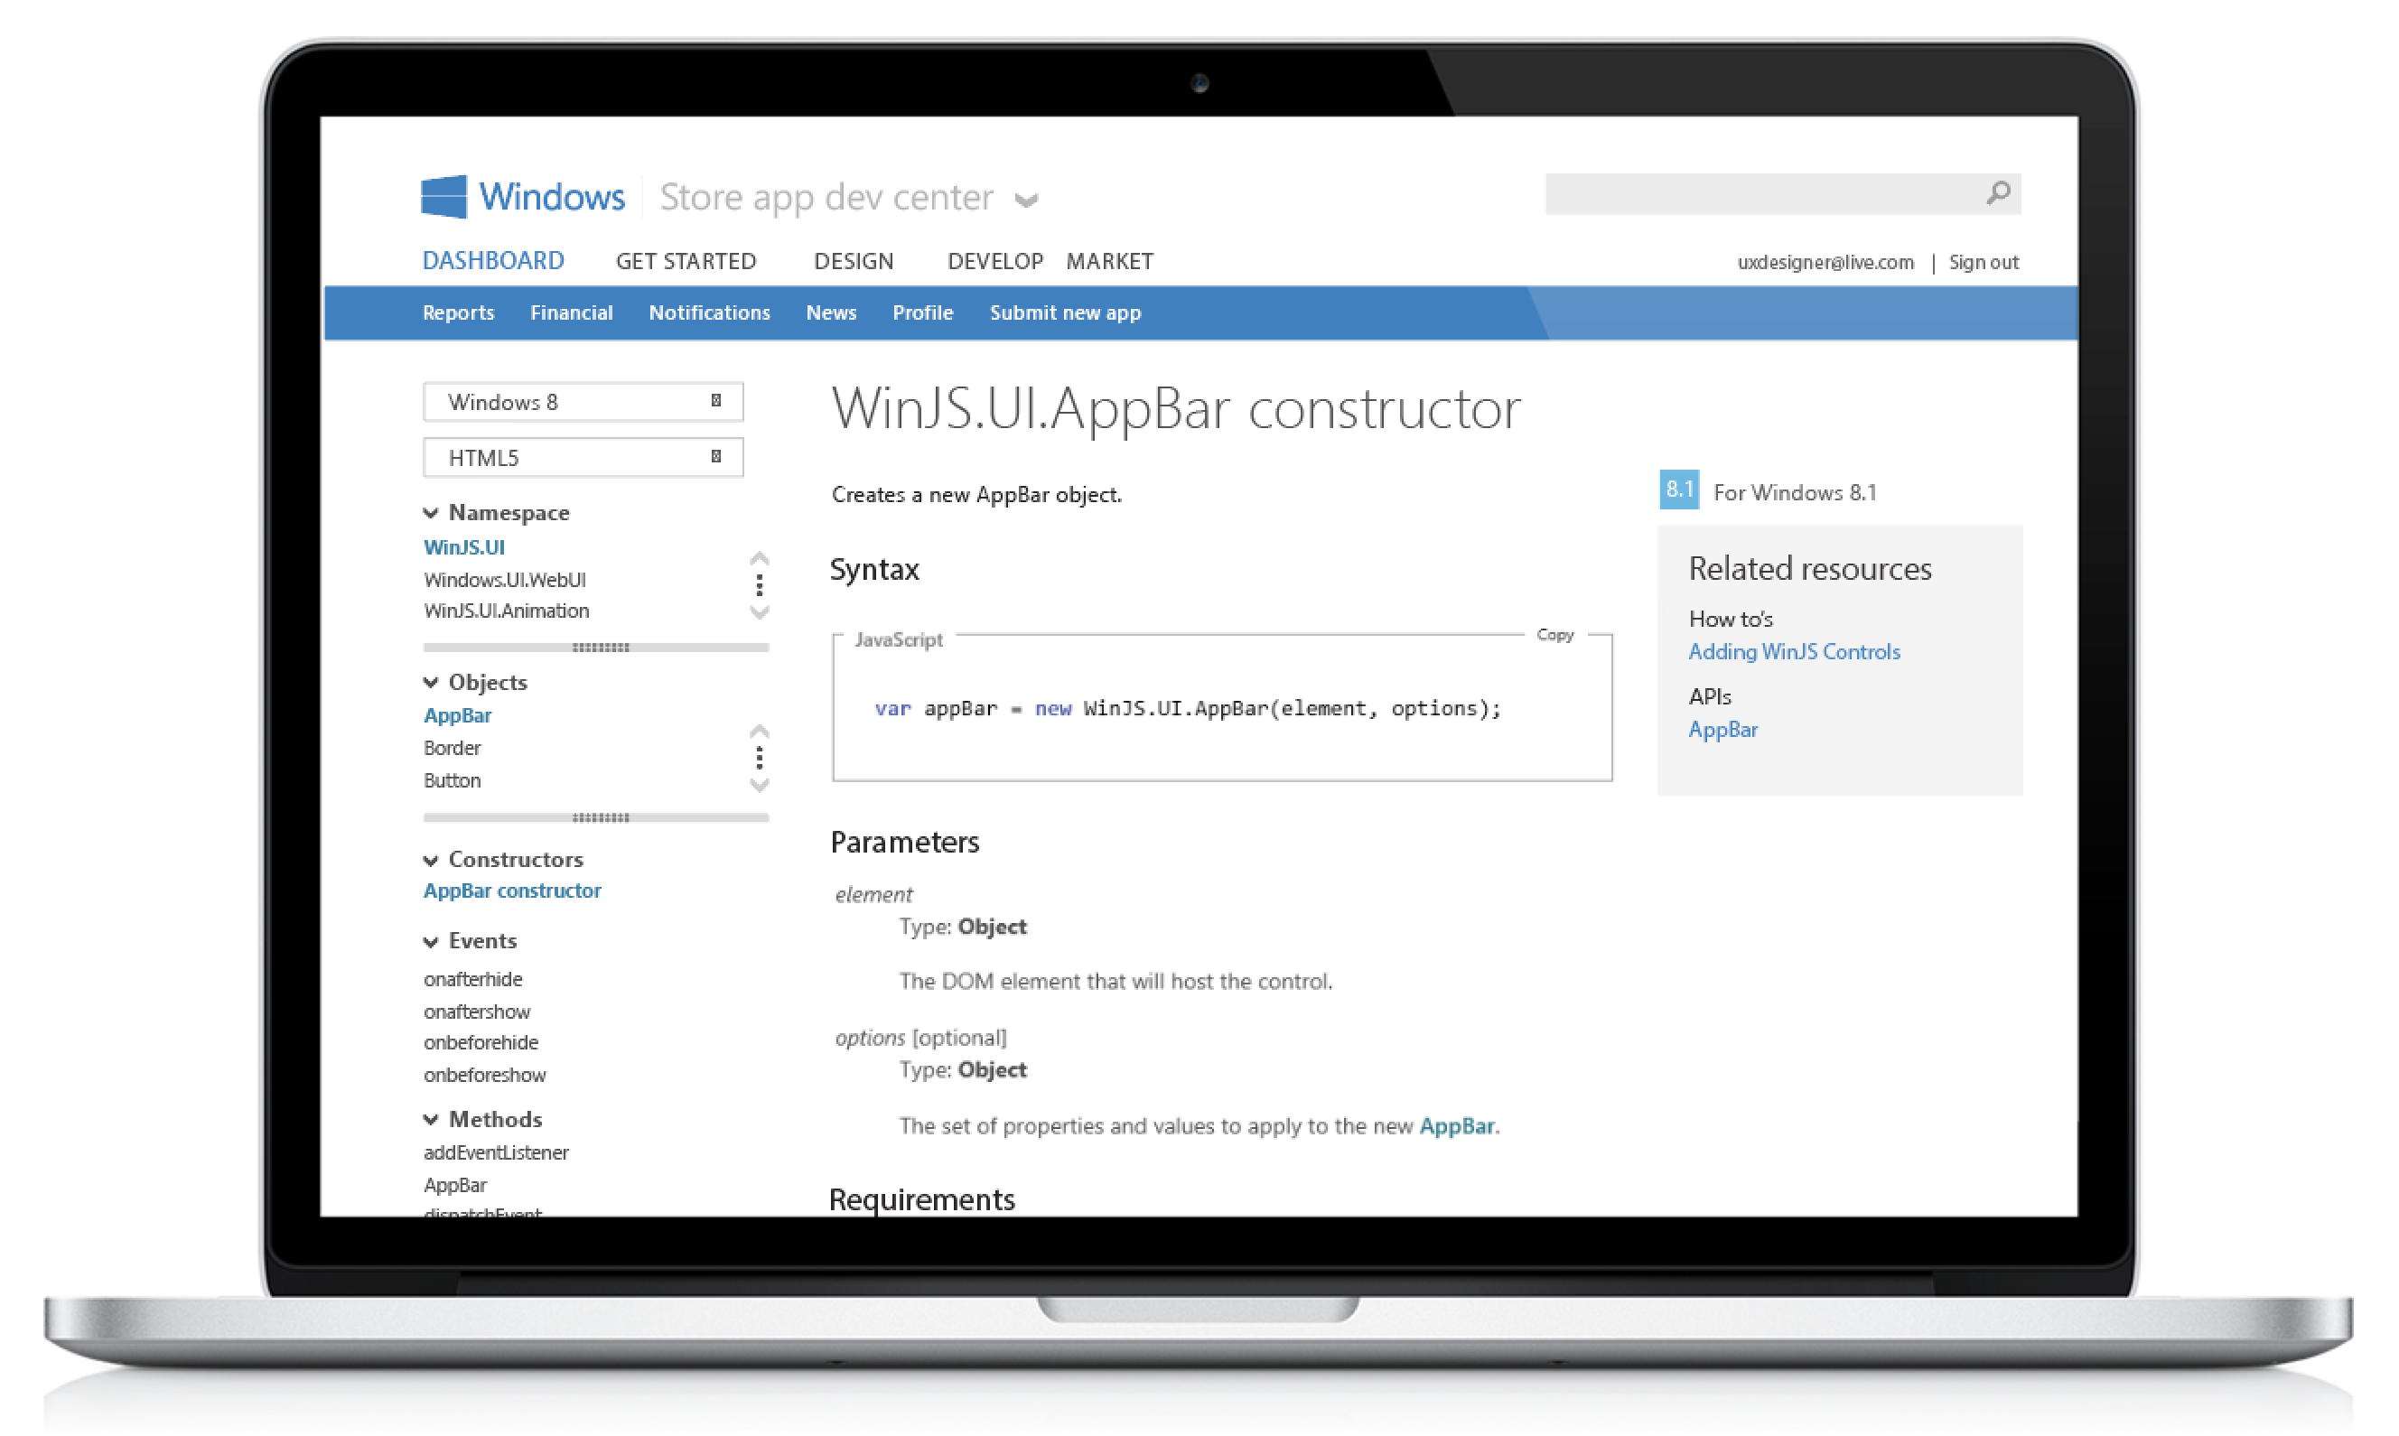Image resolution: width=2399 pixels, height=1436 pixels.
Task: Select Border in Objects list
Action: tap(452, 748)
